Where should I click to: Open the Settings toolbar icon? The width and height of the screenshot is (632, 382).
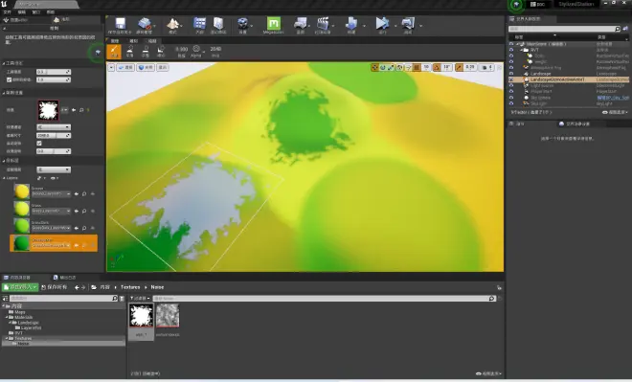pyautogui.click(x=242, y=23)
